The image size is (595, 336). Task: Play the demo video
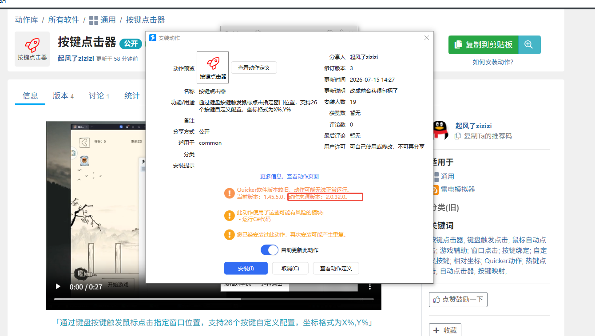pyautogui.click(x=58, y=287)
